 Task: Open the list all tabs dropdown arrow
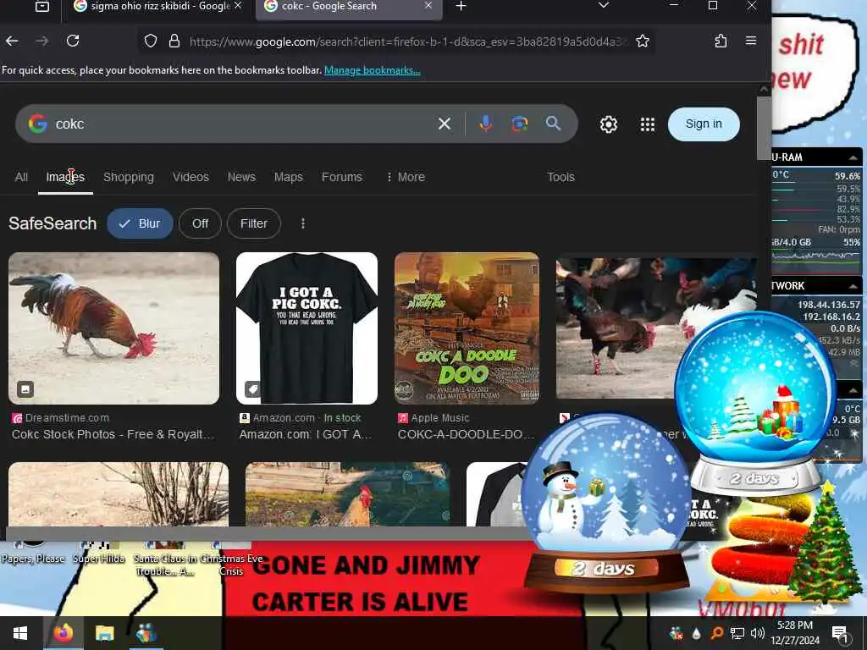coord(604,6)
